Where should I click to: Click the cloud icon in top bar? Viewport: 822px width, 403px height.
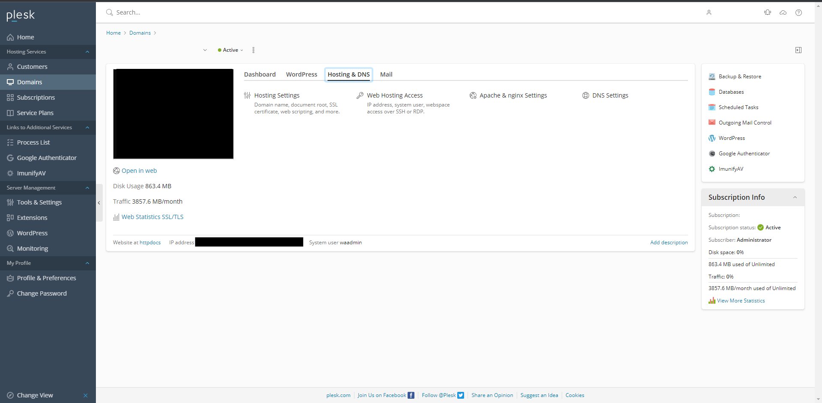click(783, 12)
